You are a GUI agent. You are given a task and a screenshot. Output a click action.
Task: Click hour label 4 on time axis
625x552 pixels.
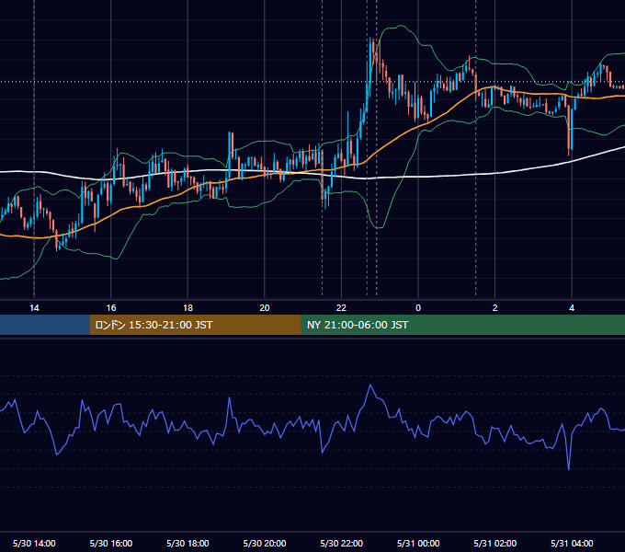pos(572,308)
